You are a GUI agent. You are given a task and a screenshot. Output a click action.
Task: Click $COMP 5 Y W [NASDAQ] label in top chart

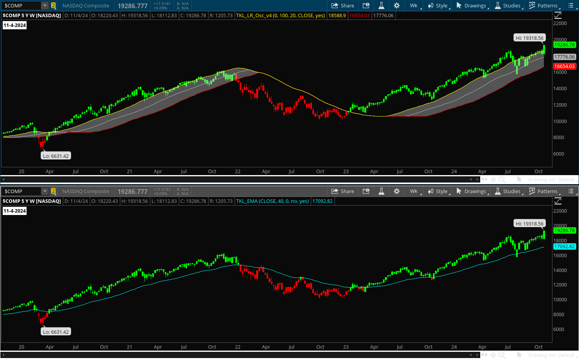32,15
